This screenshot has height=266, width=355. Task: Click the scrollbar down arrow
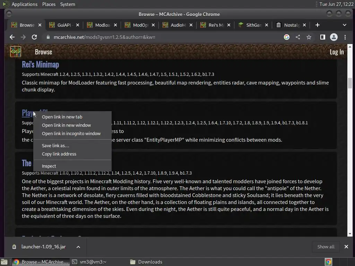coord(350,234)
